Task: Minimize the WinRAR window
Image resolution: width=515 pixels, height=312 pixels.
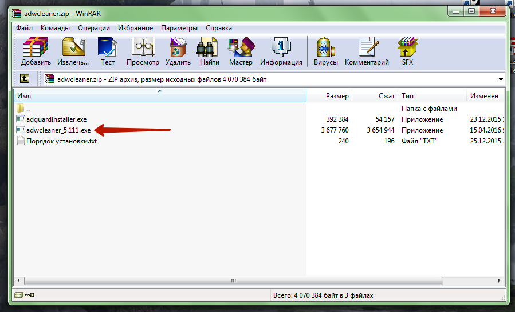Action: click(x=455, y=12)
